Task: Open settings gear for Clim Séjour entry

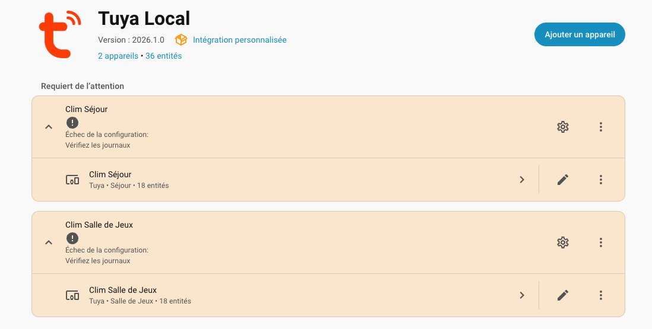Action: [563, 127]
